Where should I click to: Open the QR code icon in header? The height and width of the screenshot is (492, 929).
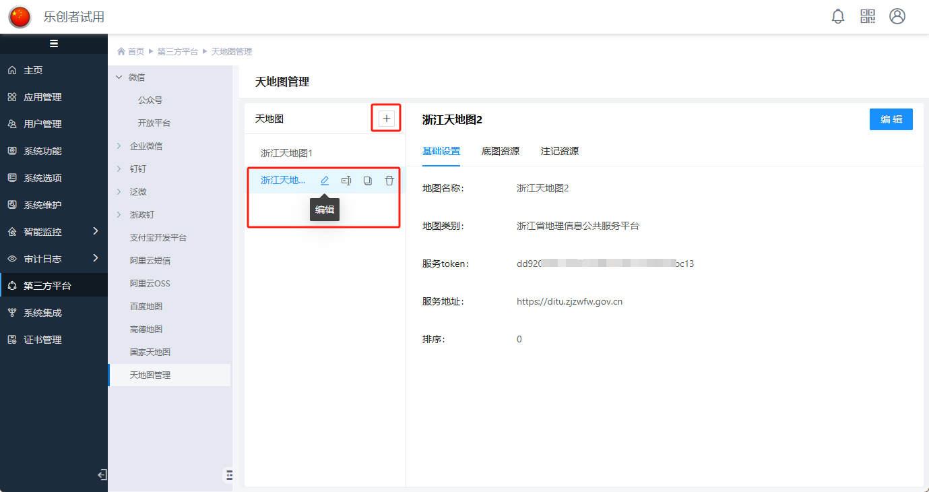pyautogui.click(x=868, y=17)
